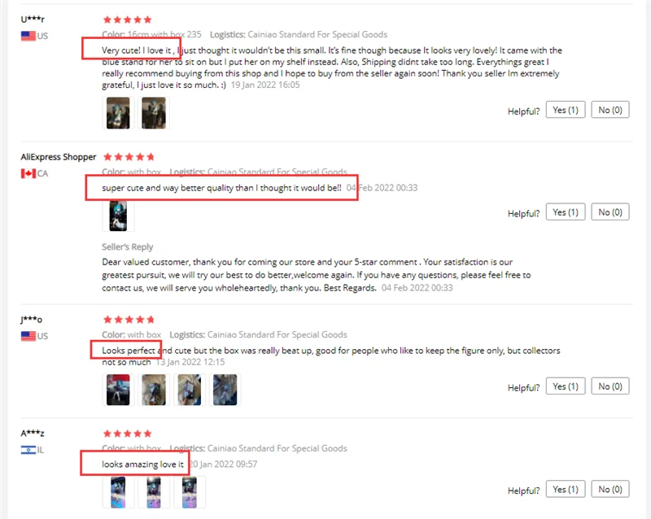Open the red-background first photo in J***o's review
Viewport: 651px width, 519px height.
[118, 390]
